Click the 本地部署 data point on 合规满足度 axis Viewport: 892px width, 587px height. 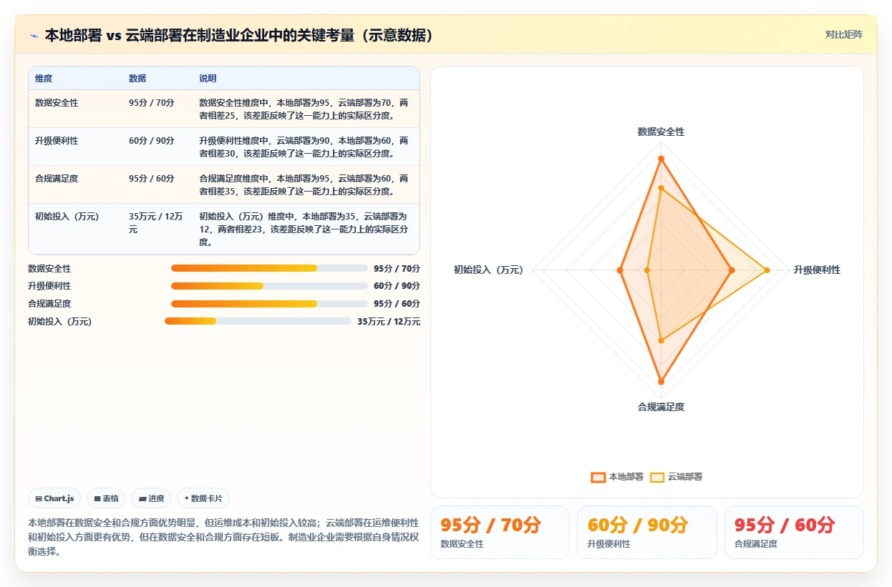point(661,381)
